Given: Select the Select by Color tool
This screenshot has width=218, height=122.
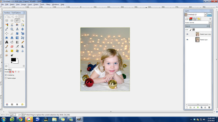Looking at the screenshot, I should [x=7, y=25].
